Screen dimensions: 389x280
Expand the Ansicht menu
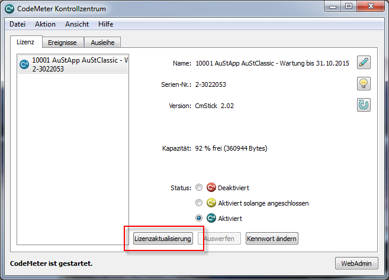[77, 24]
